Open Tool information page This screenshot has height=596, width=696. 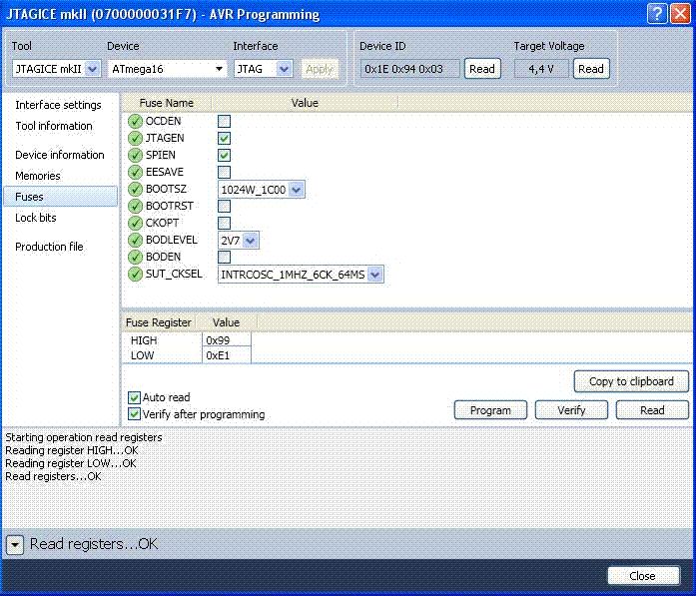tap(54, 126)
